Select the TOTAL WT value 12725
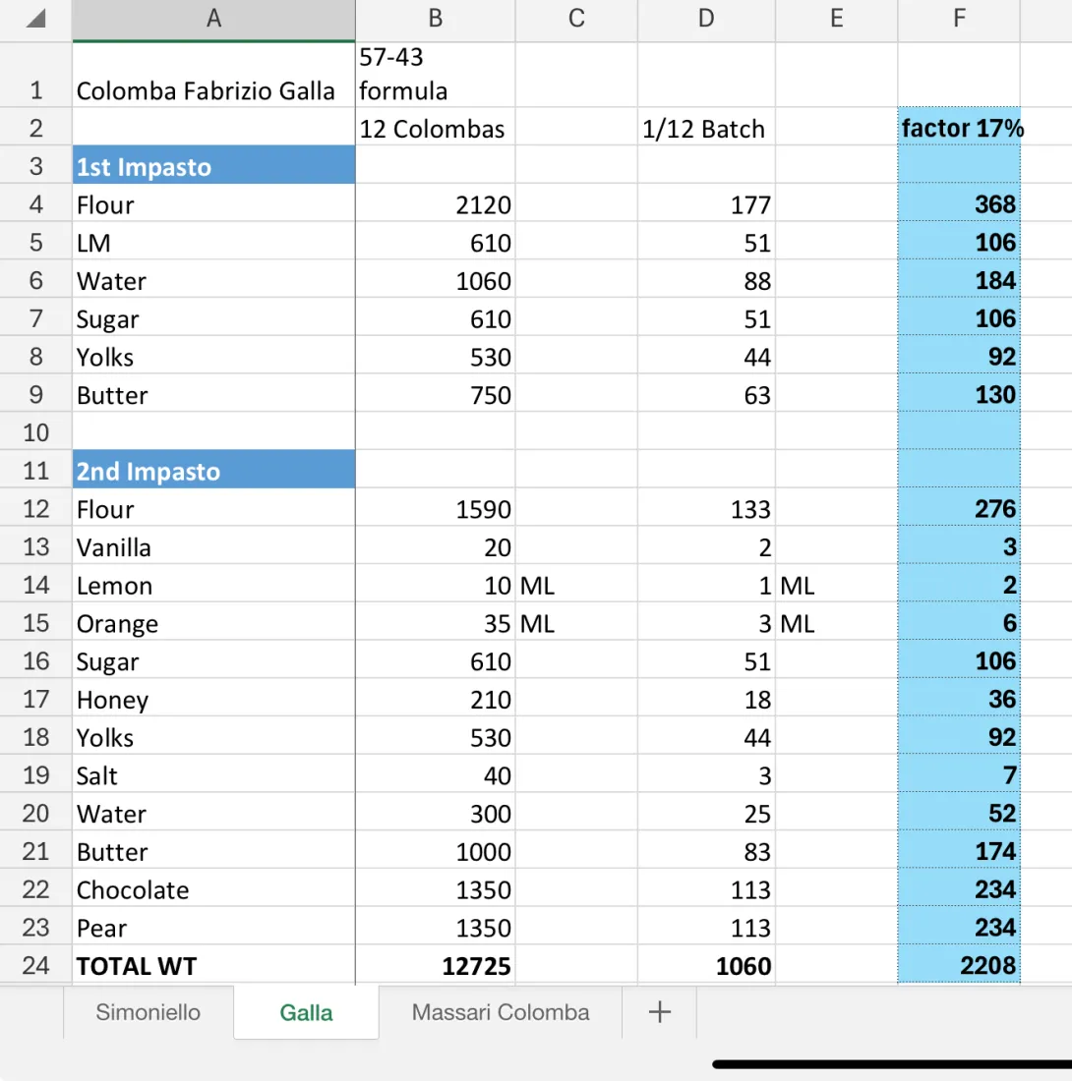The height and width of the screenshot is (1081, 1072). [435, 966]
